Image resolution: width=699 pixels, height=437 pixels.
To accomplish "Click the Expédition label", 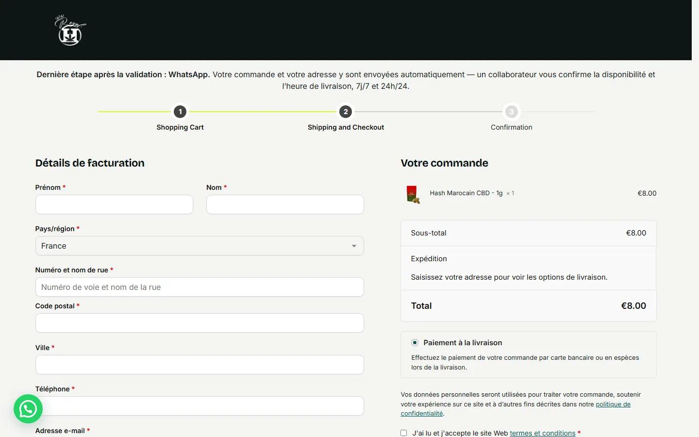I will coord(429,259).
